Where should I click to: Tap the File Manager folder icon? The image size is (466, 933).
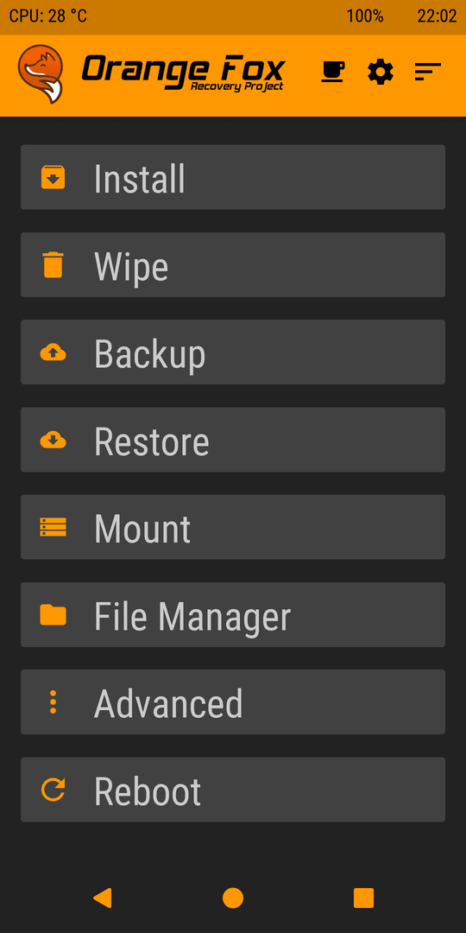(x=53, y=615)
